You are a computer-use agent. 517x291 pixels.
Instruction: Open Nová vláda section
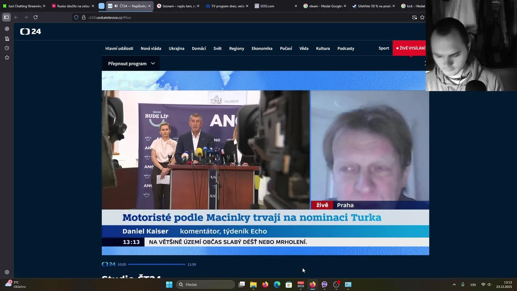151,48
